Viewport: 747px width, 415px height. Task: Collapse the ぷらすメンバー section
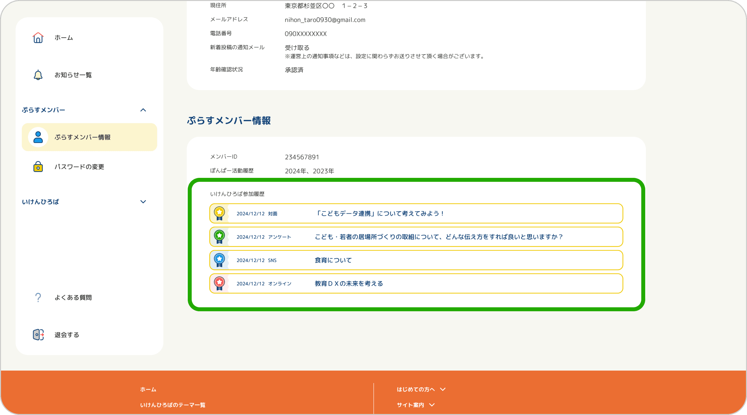tap(143, 110)
